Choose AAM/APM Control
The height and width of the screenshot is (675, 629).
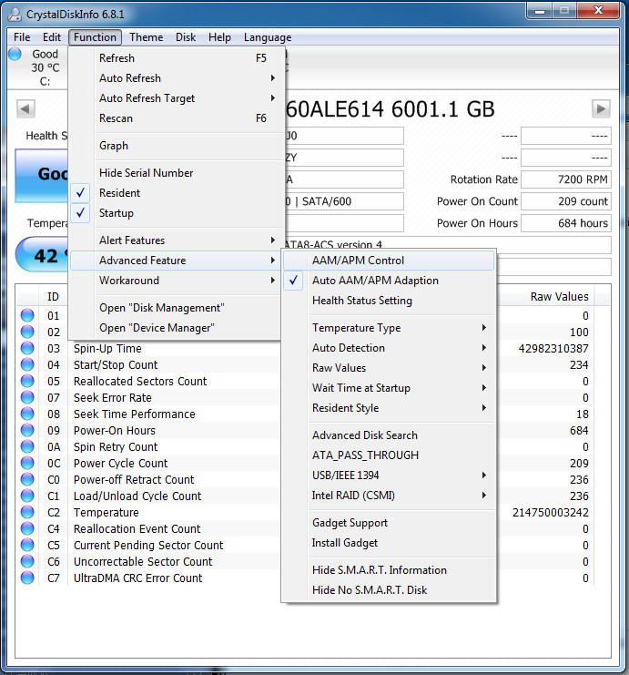click(x=389, y=261)
